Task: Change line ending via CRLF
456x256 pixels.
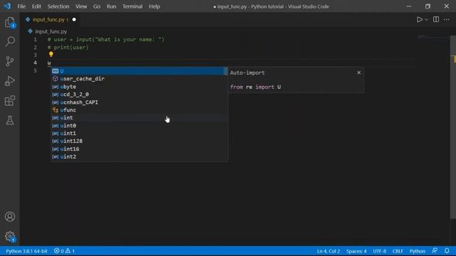Action: click(x=398, y=251)
